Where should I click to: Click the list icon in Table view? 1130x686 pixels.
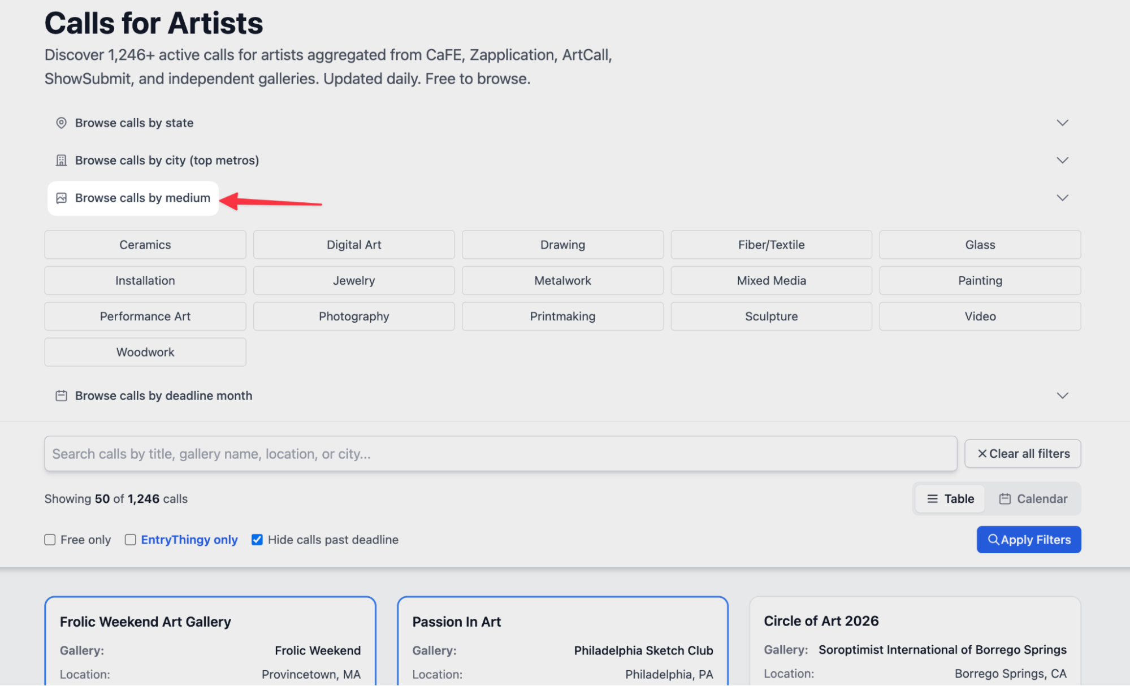tap(932, 499)
